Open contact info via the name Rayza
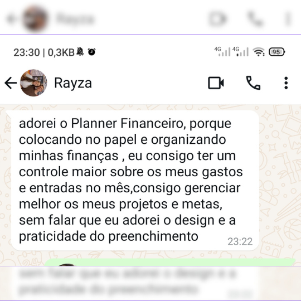The height and width of the screenshot is (301, 301). point(73,83)
